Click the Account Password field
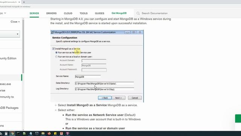 94,70
